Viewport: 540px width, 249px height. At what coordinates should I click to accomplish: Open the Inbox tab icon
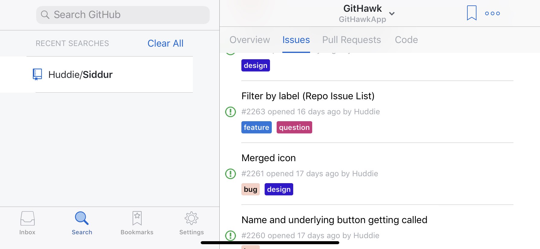pyautogui.click(x=27, y=218)
